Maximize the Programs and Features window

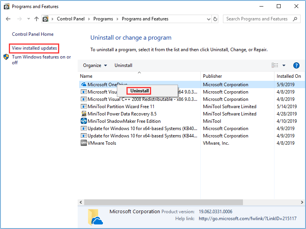click(x=279, y=7)
